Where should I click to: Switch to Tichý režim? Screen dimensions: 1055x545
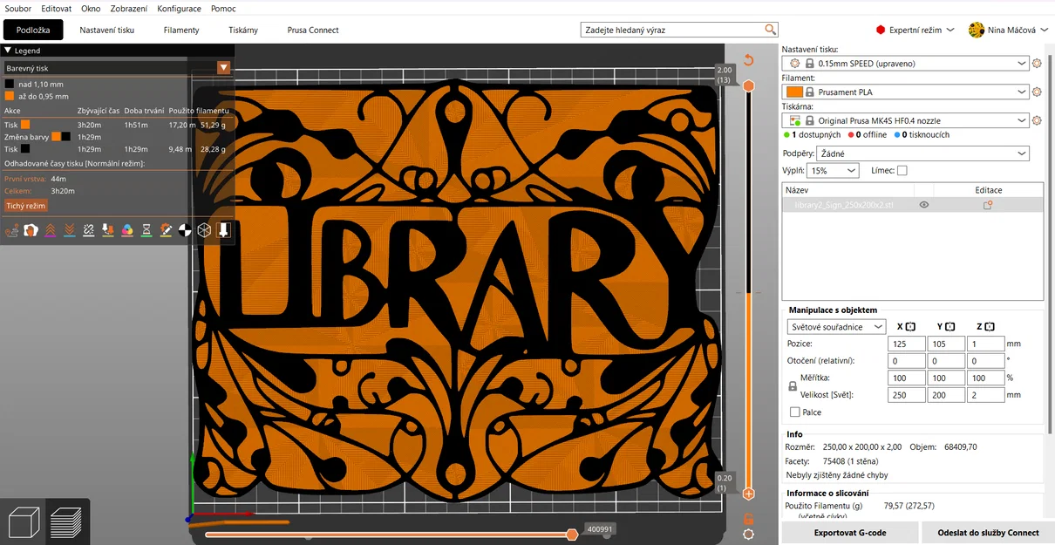tap(26, 206)
